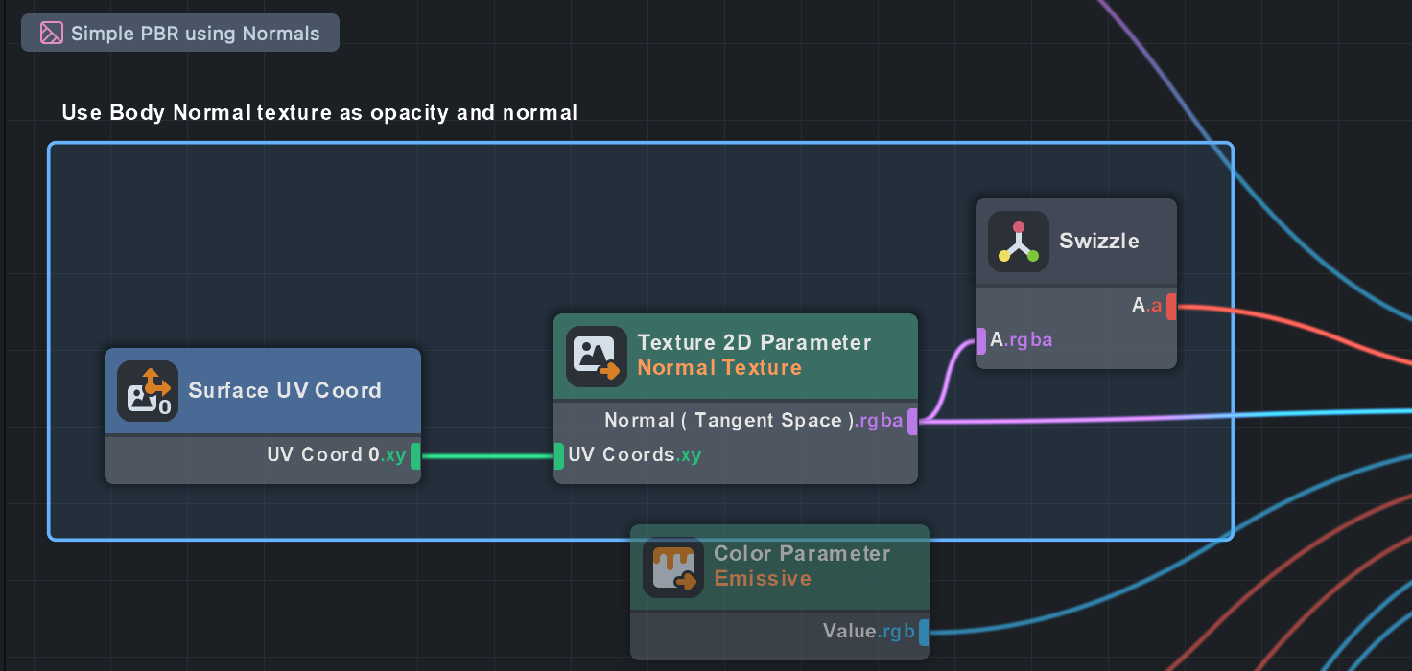Open the Simple PBR using Normals tab

180,34
